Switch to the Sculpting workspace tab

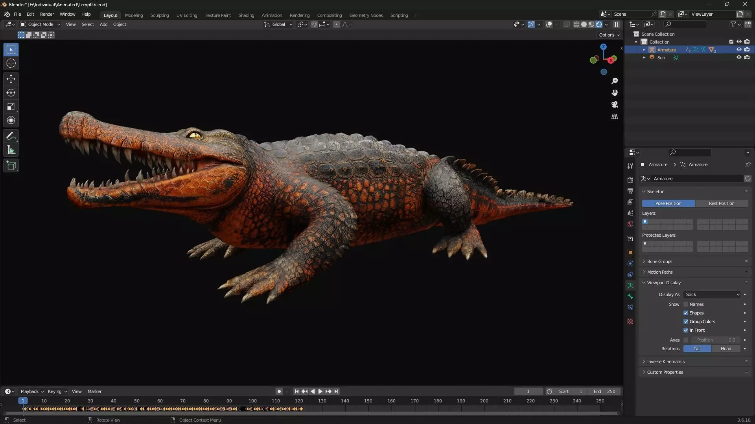tap(160, 15)
